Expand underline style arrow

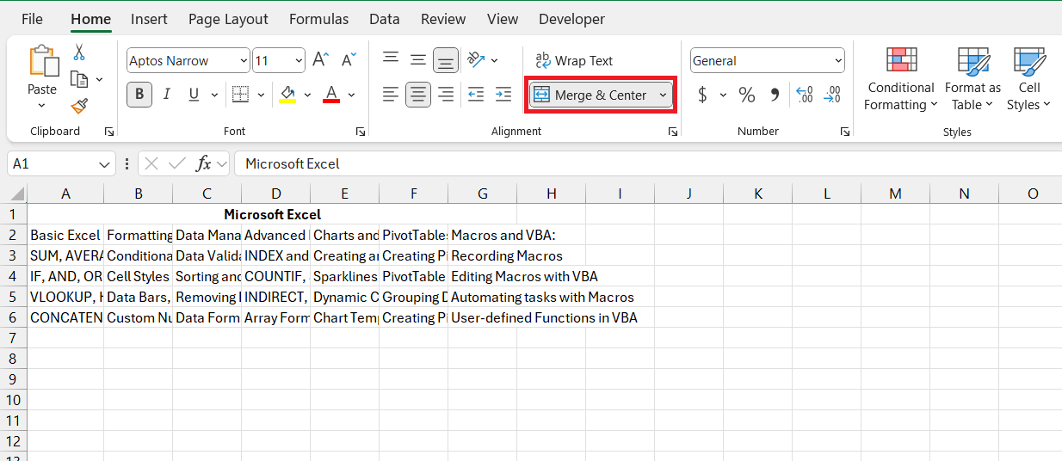(213, 95)
